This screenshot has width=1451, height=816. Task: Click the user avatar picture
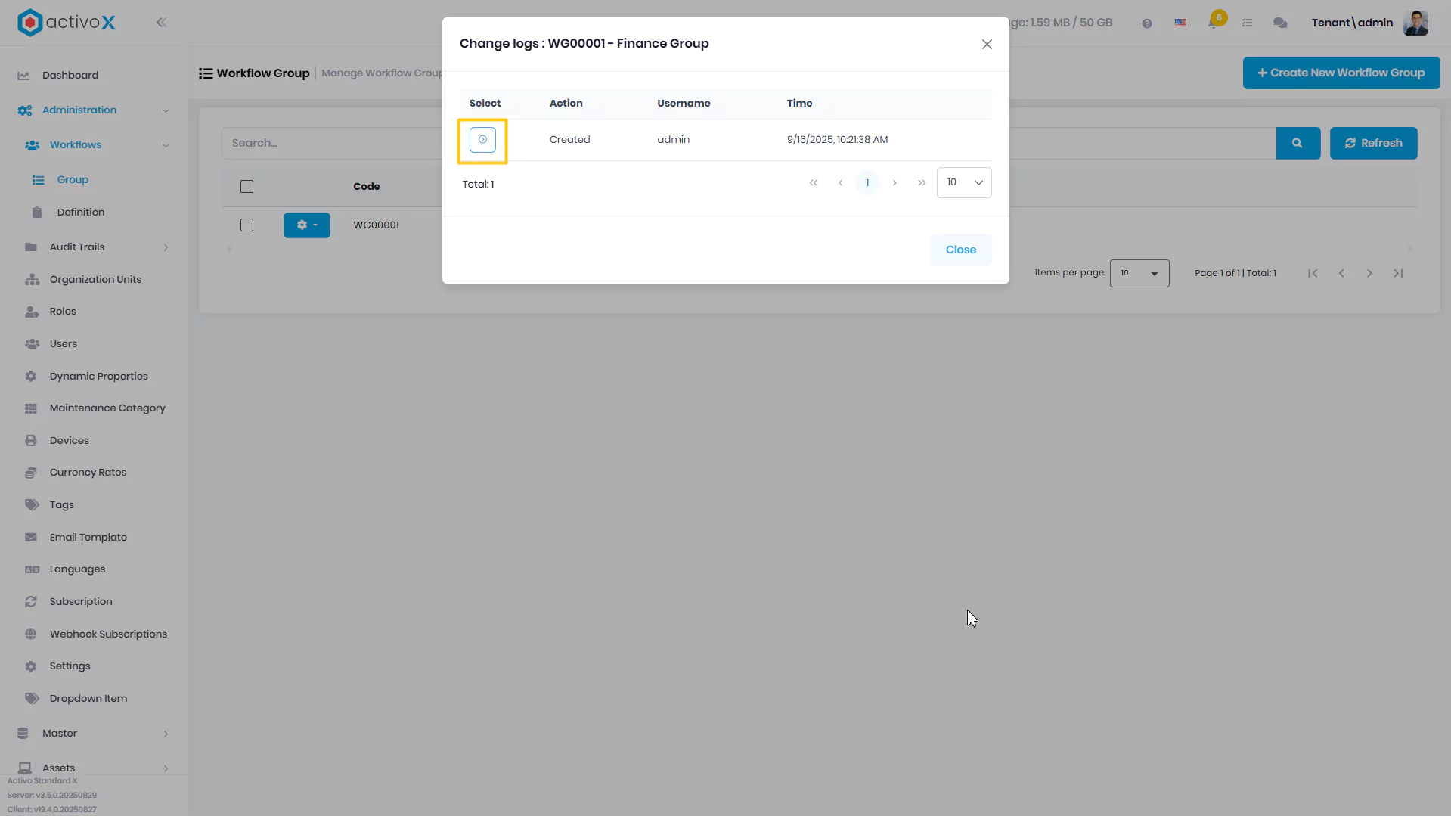click(x=1415, y=23)
